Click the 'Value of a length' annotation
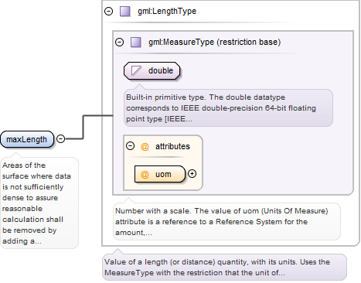Image resolution: width=361 pixels, height=283 pixels. pos(225,268)
